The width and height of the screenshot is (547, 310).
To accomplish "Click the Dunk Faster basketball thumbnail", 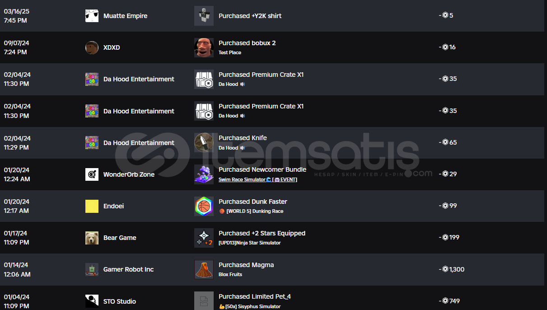I will tap(204, 206).
